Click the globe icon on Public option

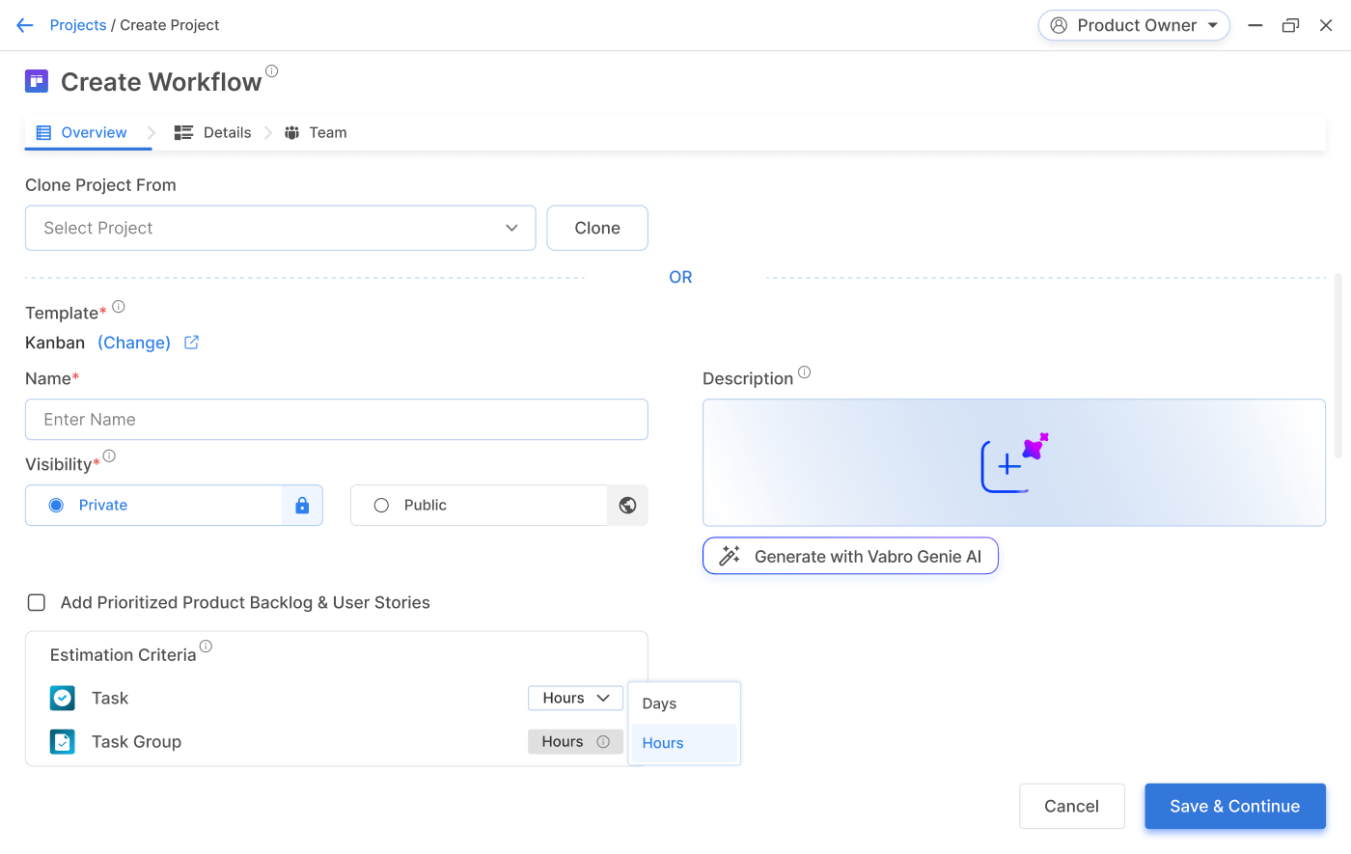tap(627, 506)
